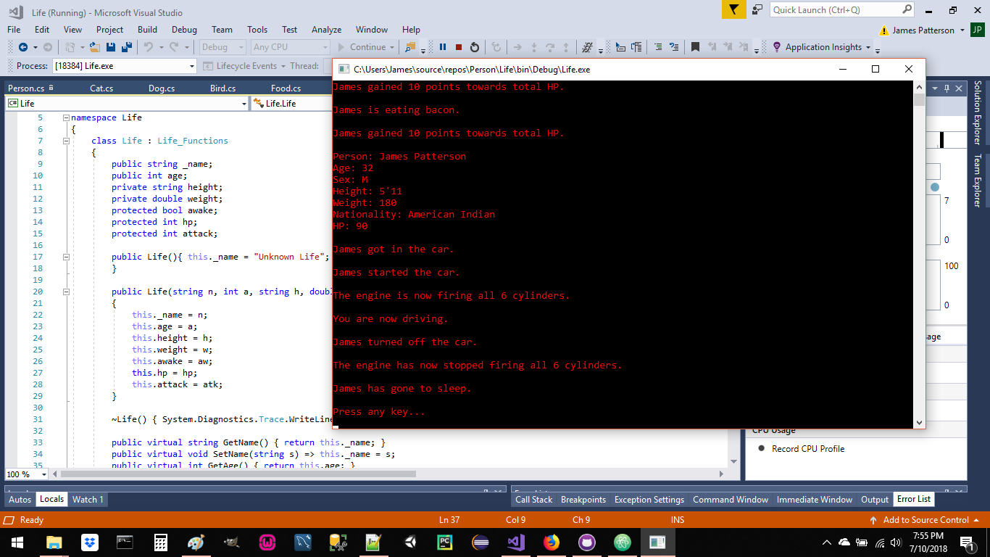
Task: Select Record CPU Profile radio button
Action: point(762,448)
